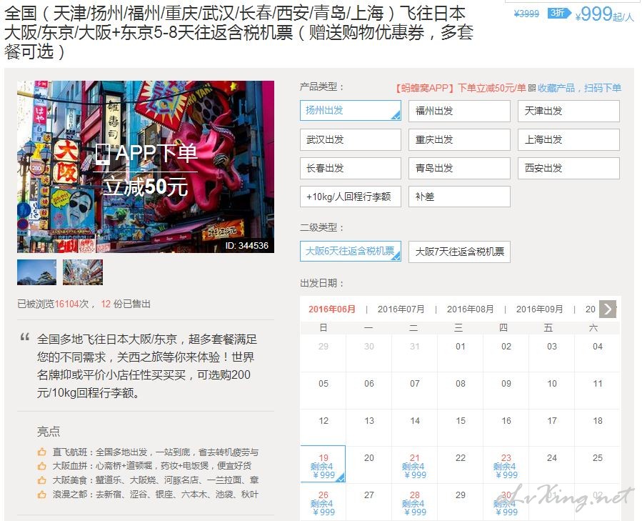This screenshot has height=521, width=642.
Task: Click the QR code icon
Action: tap(532, 88)
